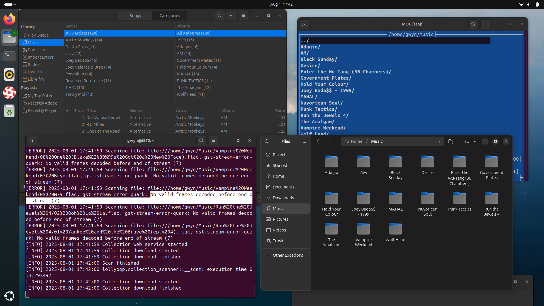This screenshot has height=306, width=544.
Task: Open the hamburger menu in the gwyn@l570 terminal
Action: (x=213, y=141)
